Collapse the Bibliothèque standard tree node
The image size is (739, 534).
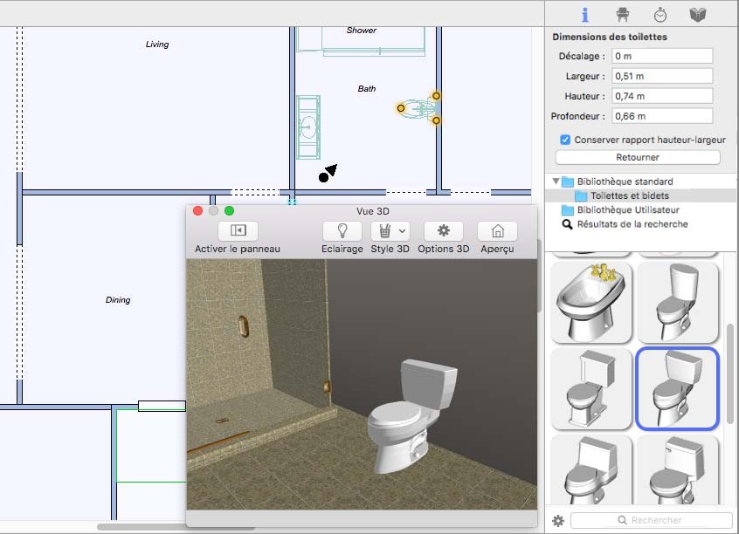pyautogui.click(x=555, y=181)
